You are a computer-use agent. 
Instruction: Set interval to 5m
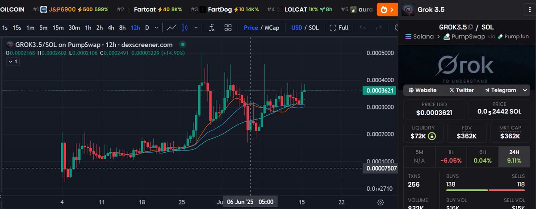tap(43, 28)
